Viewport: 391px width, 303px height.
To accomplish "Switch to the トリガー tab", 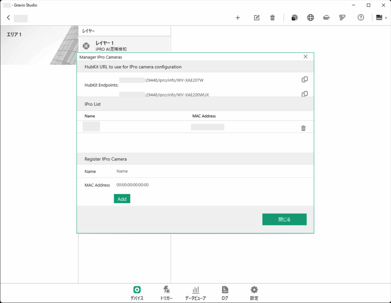I will (x=166, y=292).
